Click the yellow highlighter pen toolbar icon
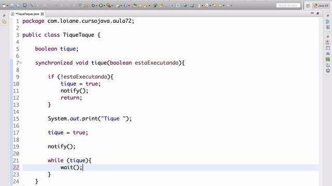Viewport: 332px width, 186px height. 161,6
